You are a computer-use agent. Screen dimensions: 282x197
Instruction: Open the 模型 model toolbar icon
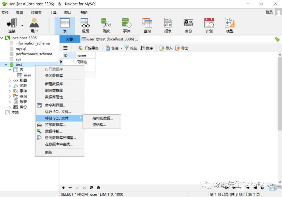pos(230,25)
